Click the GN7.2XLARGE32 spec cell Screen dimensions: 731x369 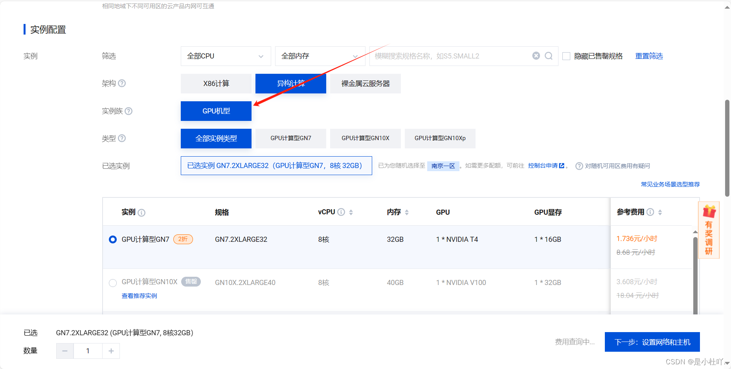[241, 239]
